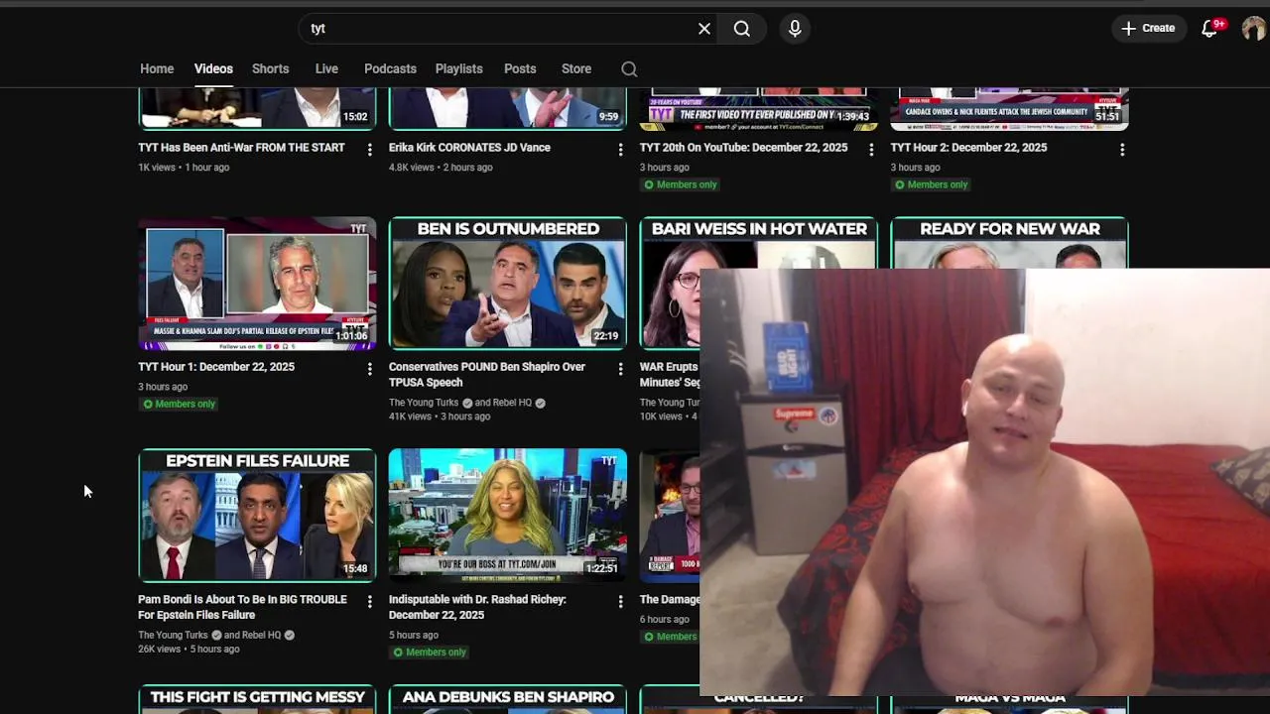Play the Indisputable 1:22:51 thumbnail
The height and width of the screenshot is (714, 1270).
pos(508,516)
